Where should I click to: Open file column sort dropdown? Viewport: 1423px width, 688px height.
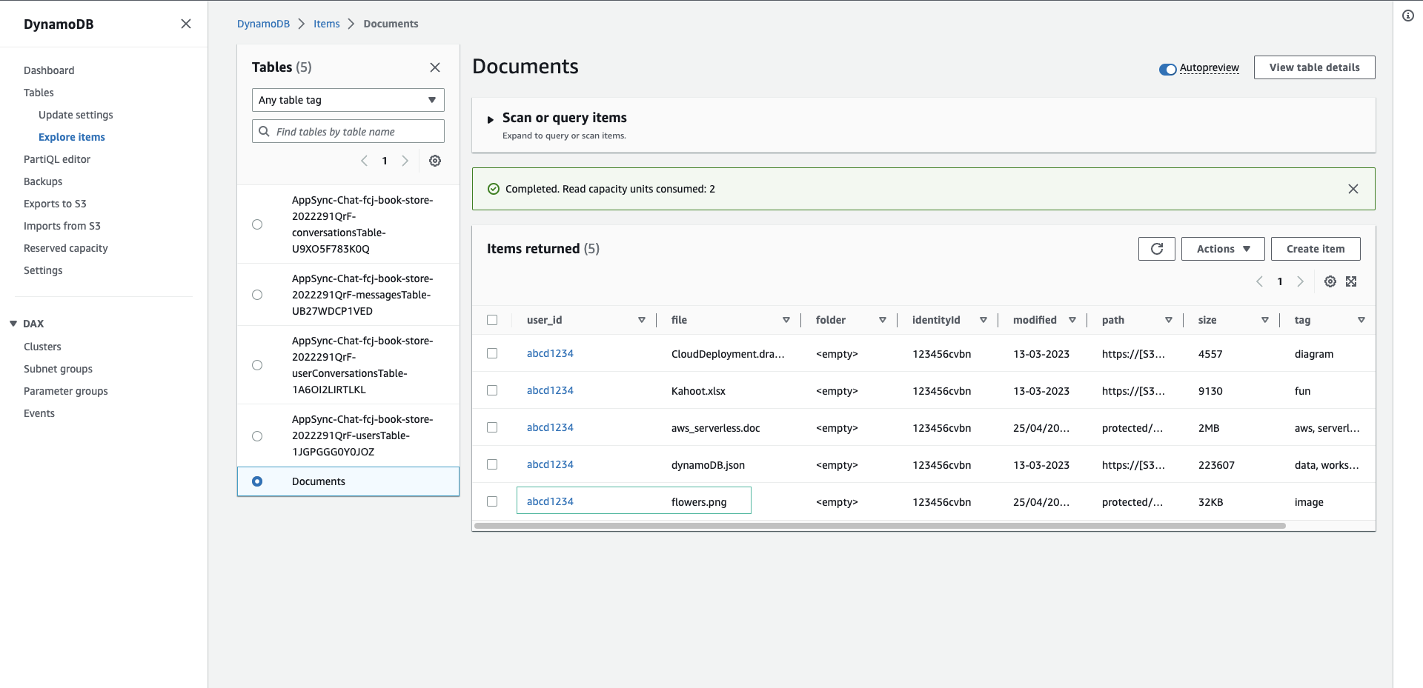pos(786,320)
